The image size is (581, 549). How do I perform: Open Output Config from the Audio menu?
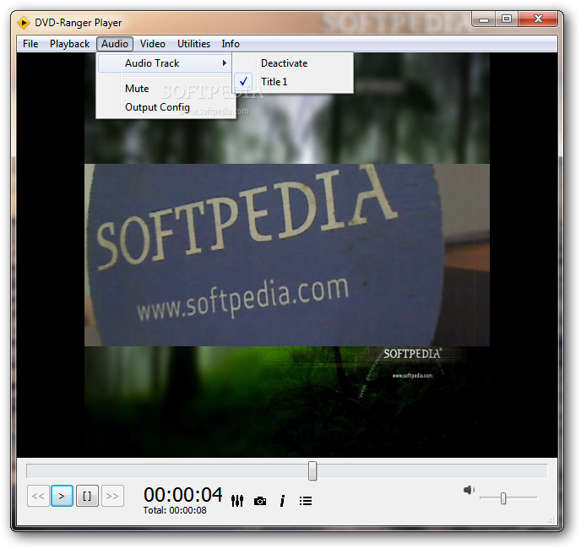point(157,107)
